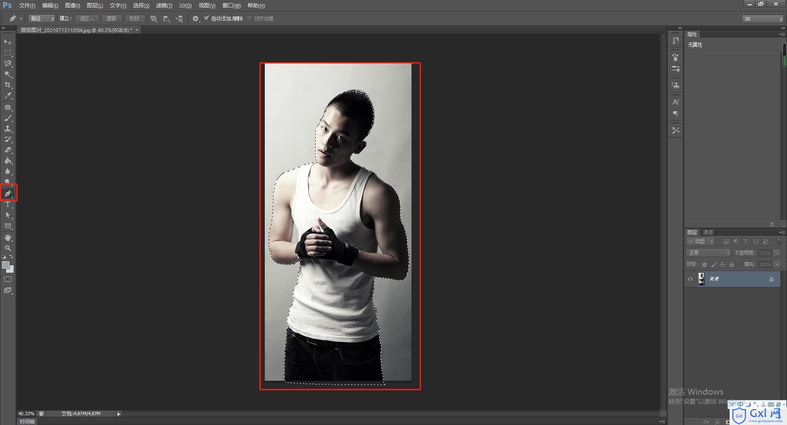Open the Paragraph panel icon
Screen dimensions: 787x425
coord(676,113)
